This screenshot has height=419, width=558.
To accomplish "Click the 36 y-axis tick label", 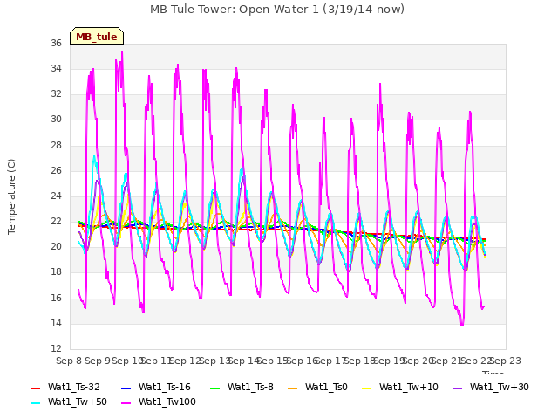I will point(56,44).
